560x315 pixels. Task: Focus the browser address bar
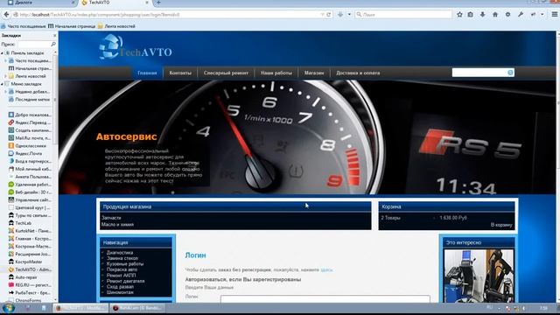[x=168, y=15]
